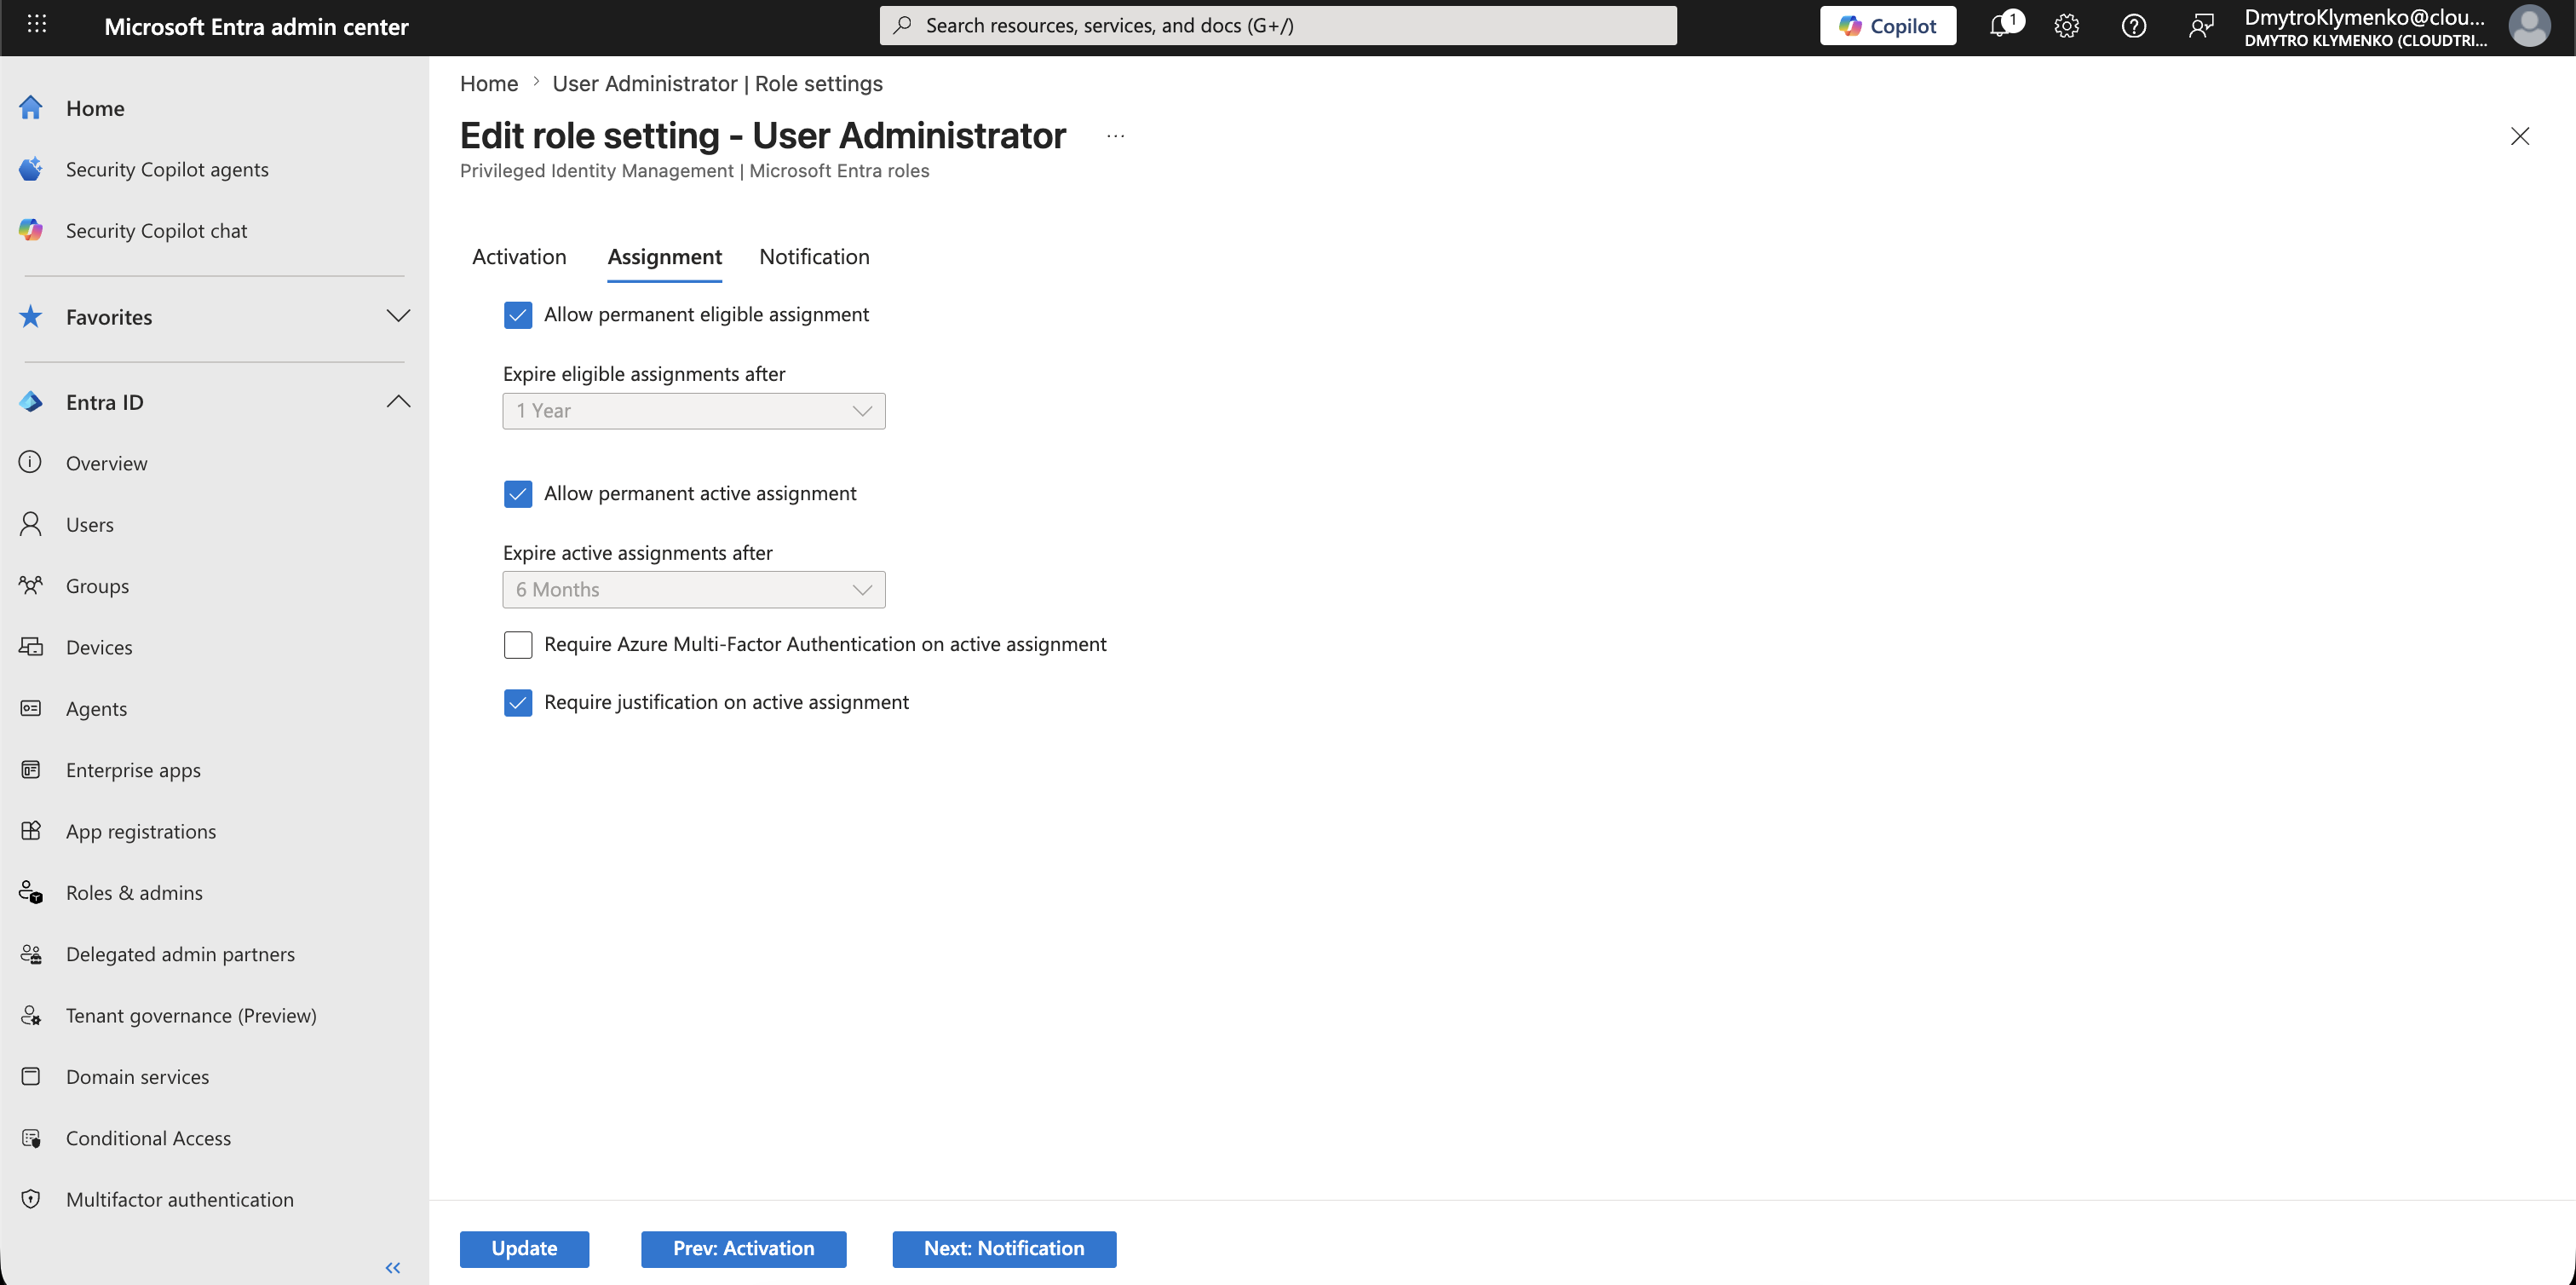Close the Edit role setting pane
Image resolution: width=2576 pixels, height=1285 pixels.
[2519, 136]
